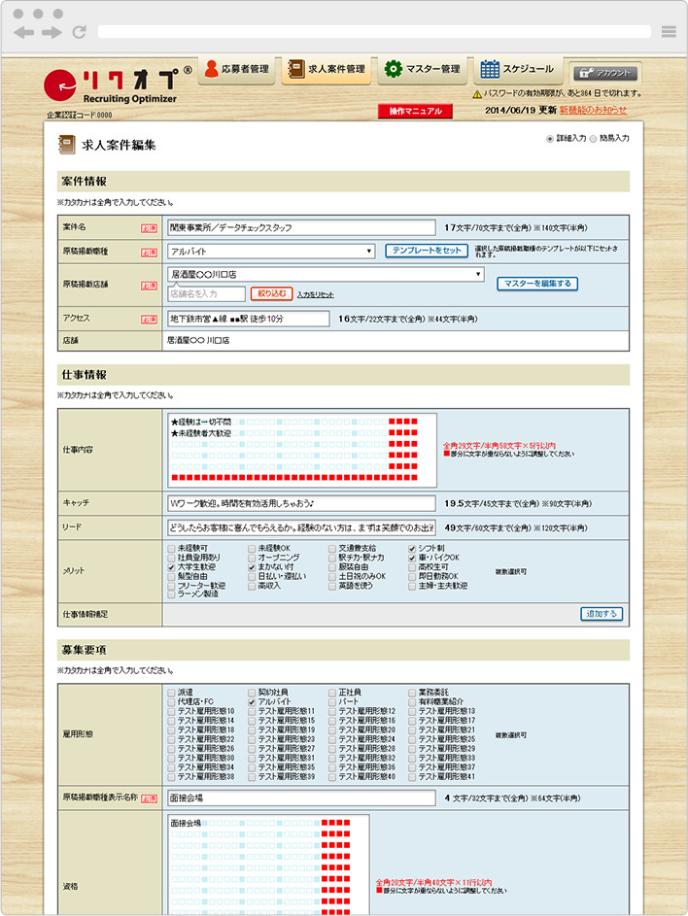Uncheck シフト制 checkbox
Screen dimensions: 688x916
(x=412, y=549)
